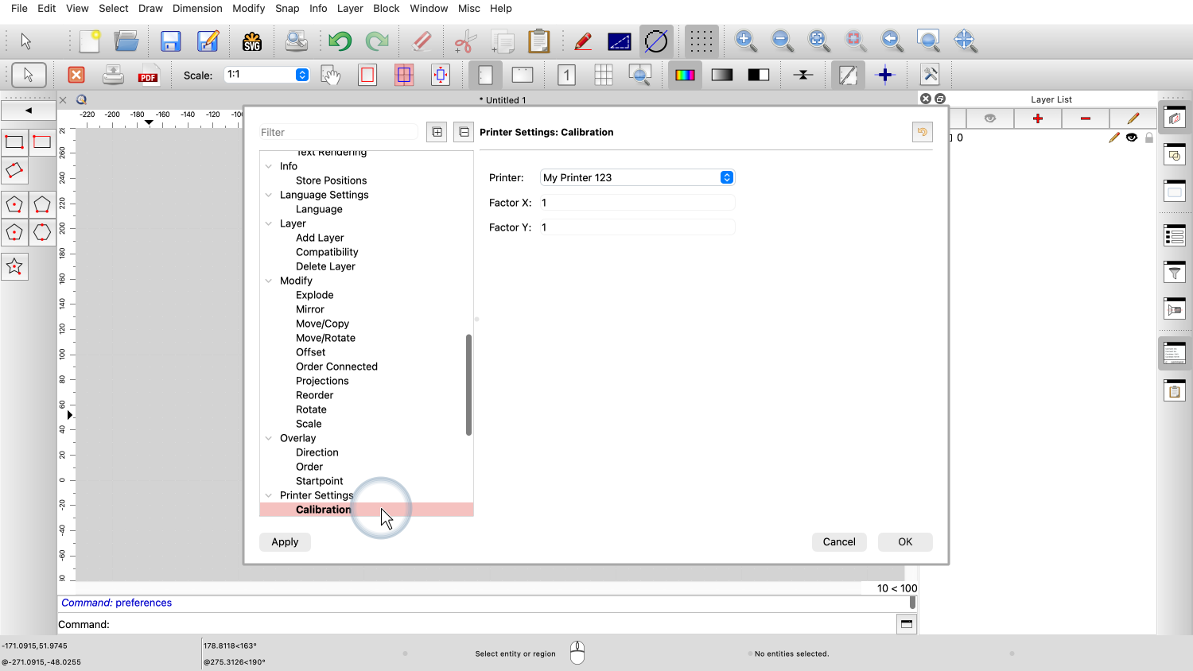Toggle visibility of layer 0

pos(1132,138)
